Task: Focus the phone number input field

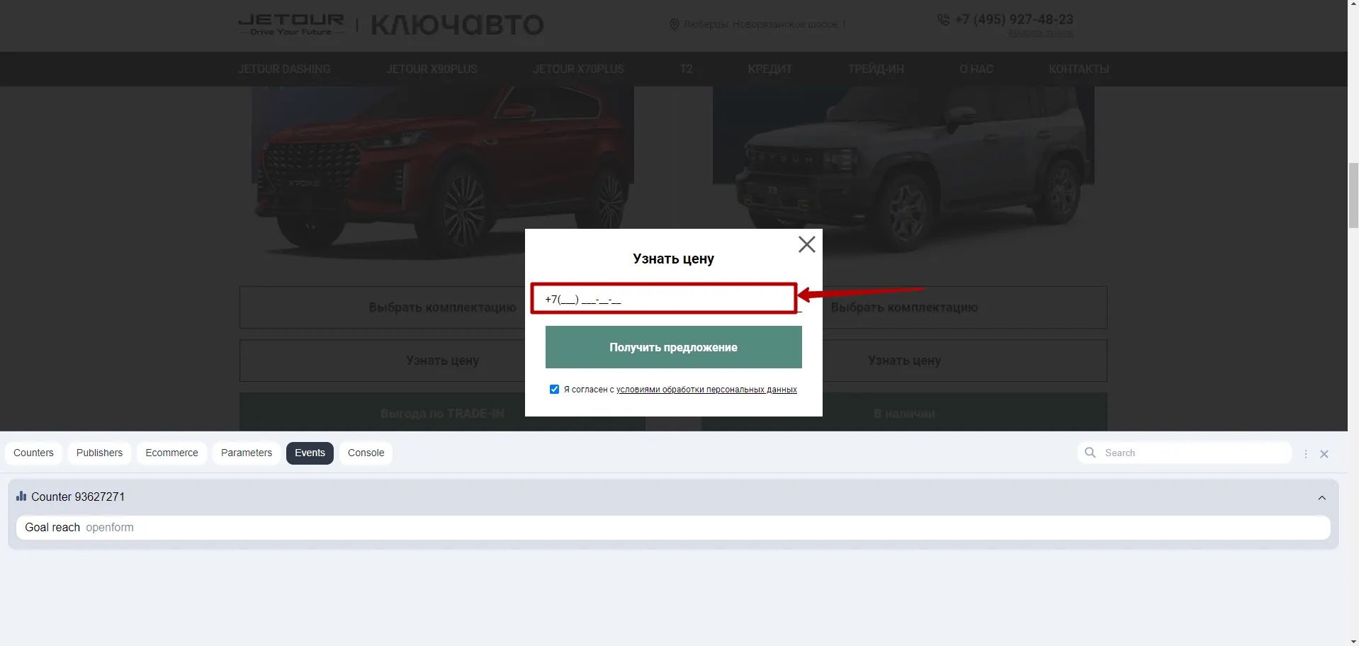Action: tap(663, 299)
